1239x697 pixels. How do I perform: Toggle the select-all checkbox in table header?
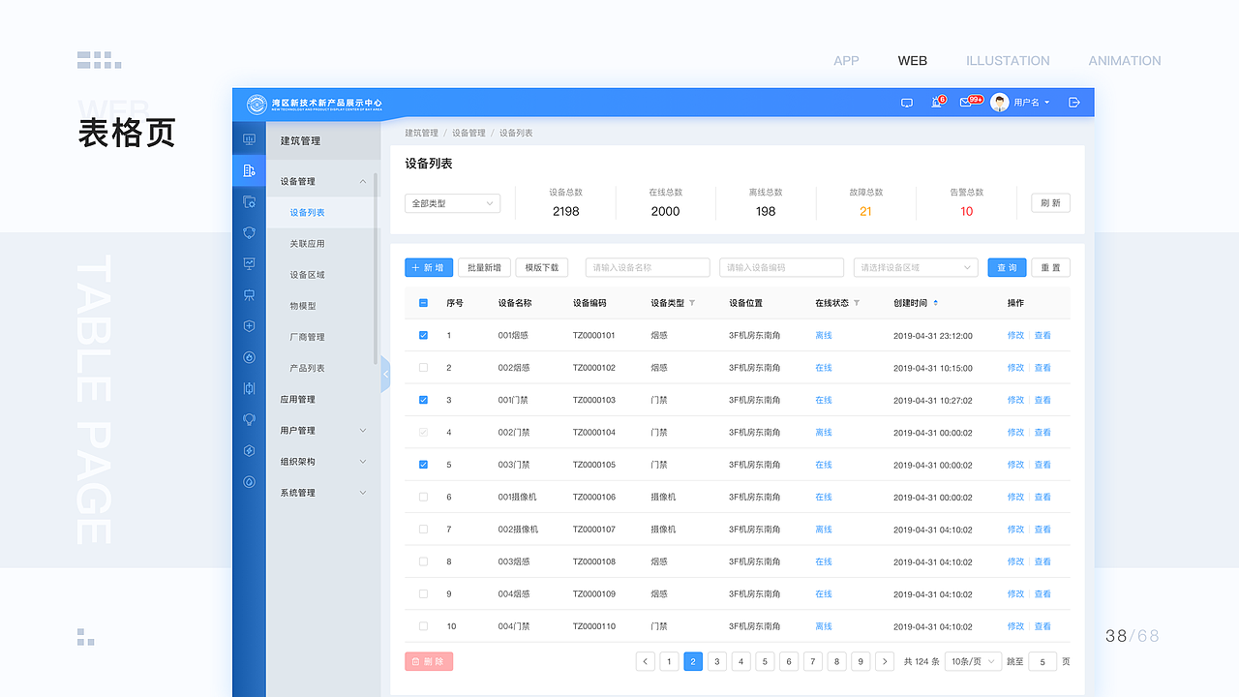[423, 302]
